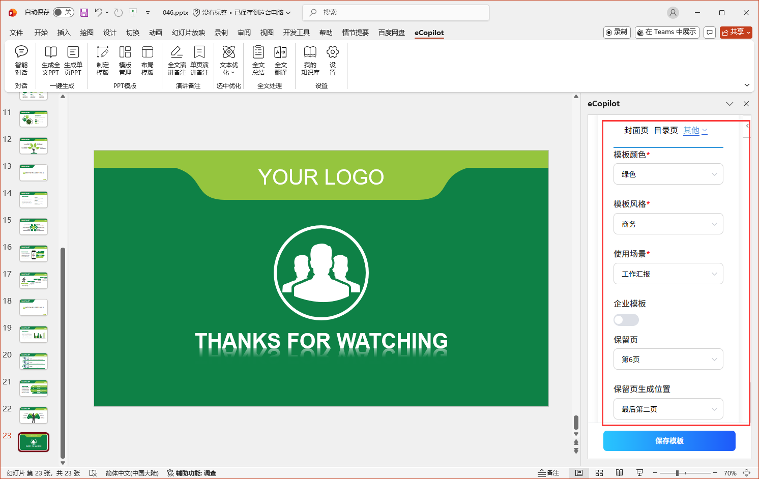Switch to slide sorter view in status bar
759x479 pixels.
(x=599, y=473)
